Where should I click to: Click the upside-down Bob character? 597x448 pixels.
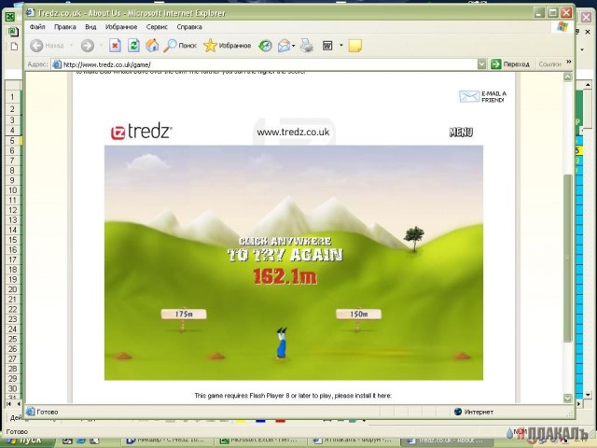[x=282, y=343]
